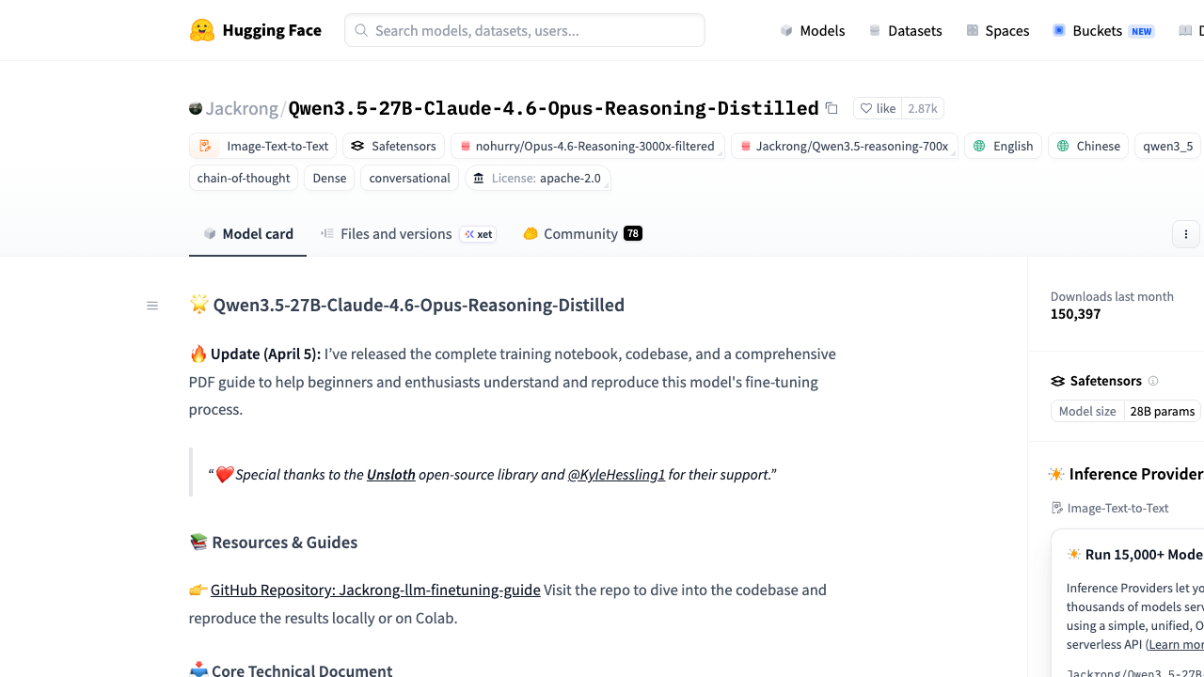This screenshot has height=677, width=1204.
Task: Click the heart icon in the like button
Action: (866, 108)
